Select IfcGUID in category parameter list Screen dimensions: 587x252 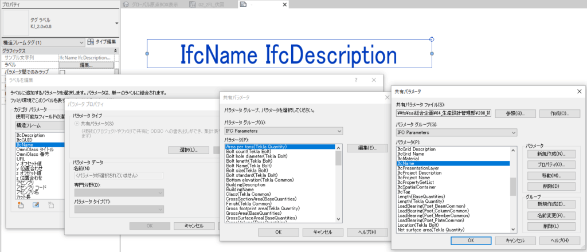coord(24,140)
